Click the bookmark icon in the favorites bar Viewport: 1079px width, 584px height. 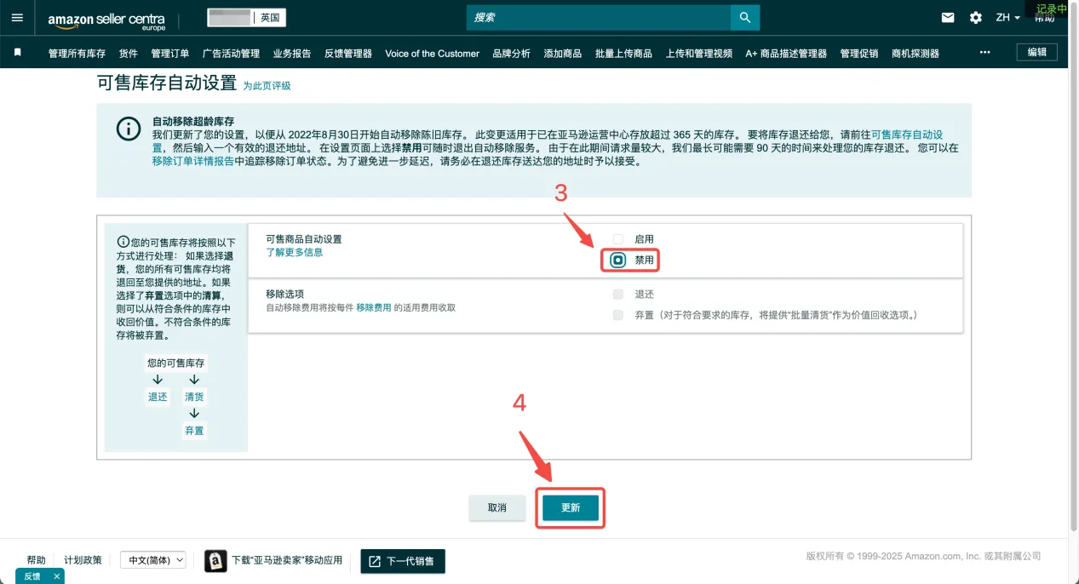pos(17,53)
